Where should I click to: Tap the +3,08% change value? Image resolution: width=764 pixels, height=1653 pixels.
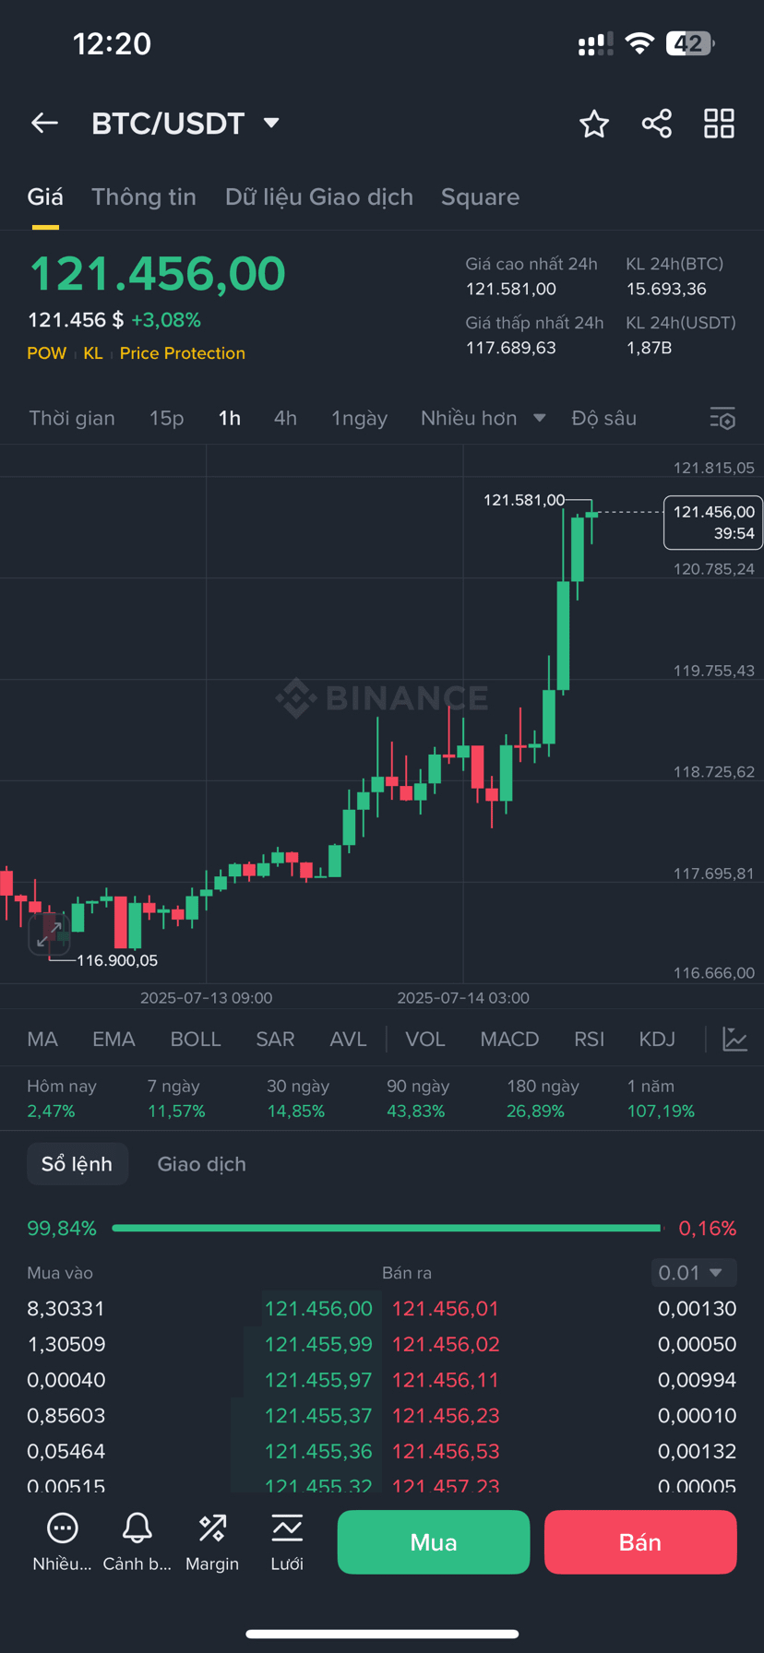click(x=166, y=320)
